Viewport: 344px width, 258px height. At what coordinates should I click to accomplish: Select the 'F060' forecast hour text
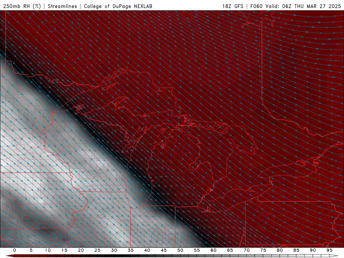(x=256, y=6)
